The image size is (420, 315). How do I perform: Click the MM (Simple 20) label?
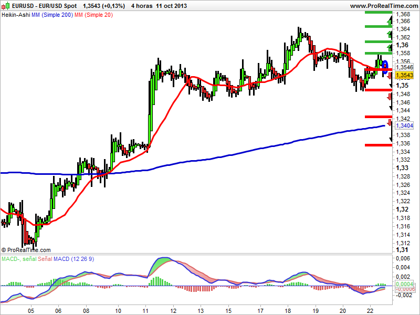pyautogui.click(x=93, y=15)
